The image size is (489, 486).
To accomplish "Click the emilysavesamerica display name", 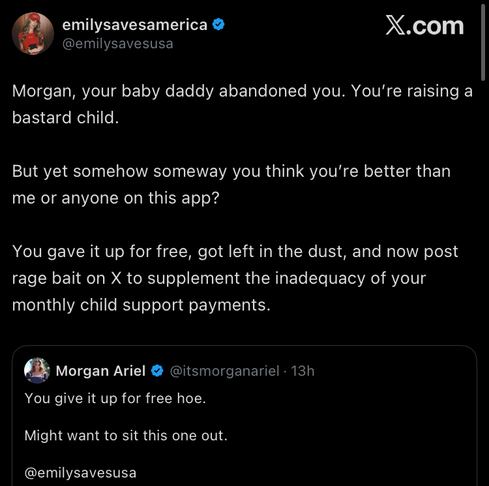I will pyautogui.click(x=134, y=25).
